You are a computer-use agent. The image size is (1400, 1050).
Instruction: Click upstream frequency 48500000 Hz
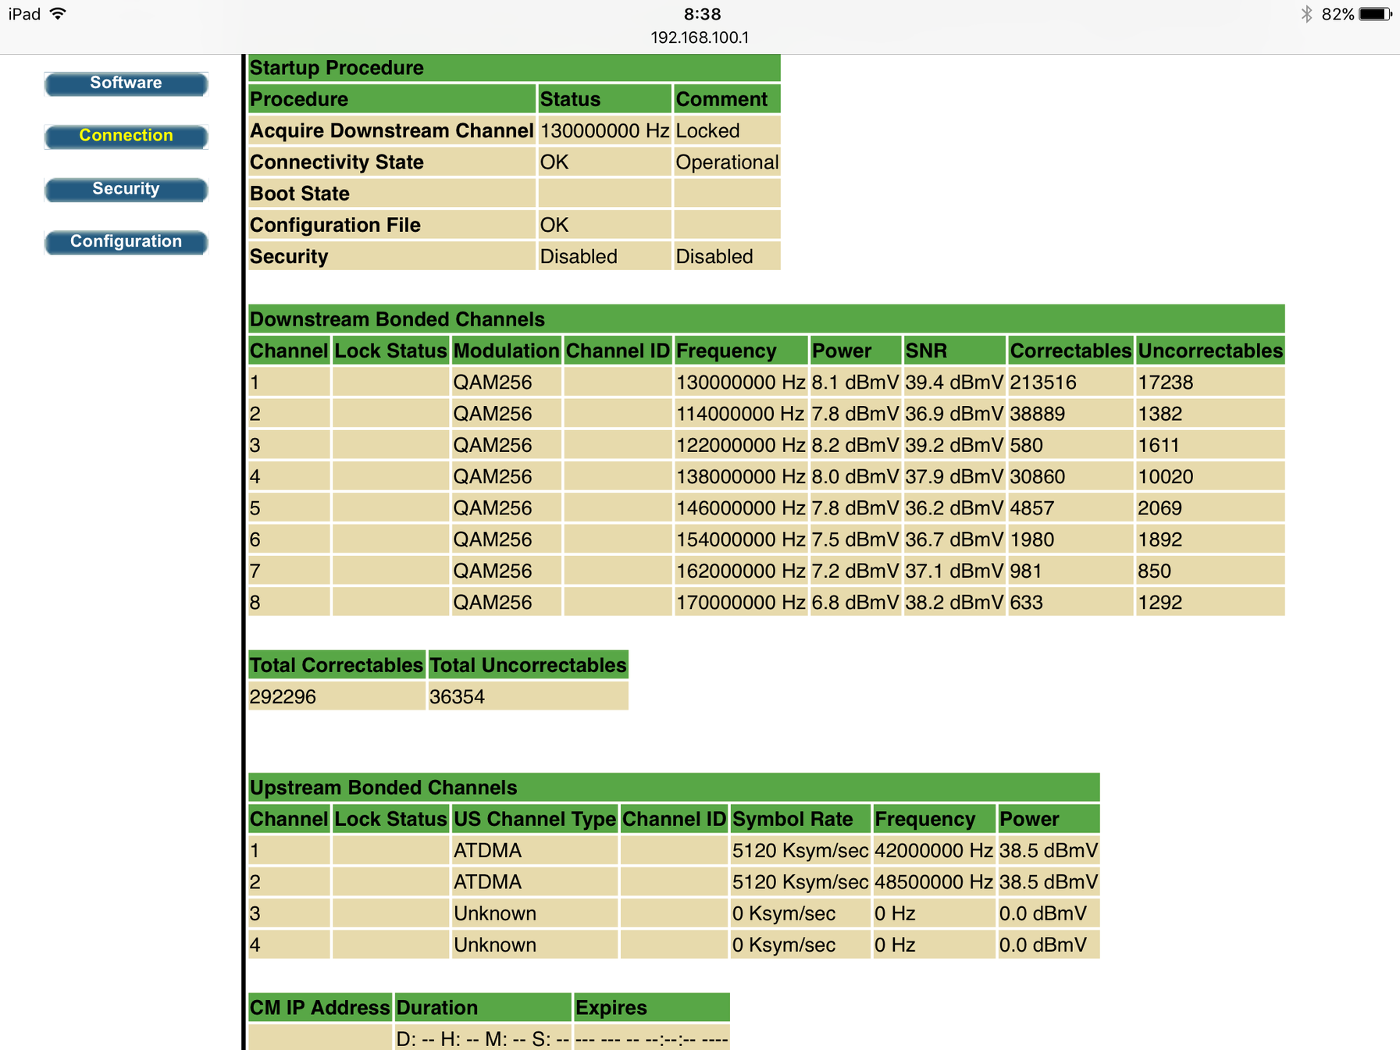[934, 882]
